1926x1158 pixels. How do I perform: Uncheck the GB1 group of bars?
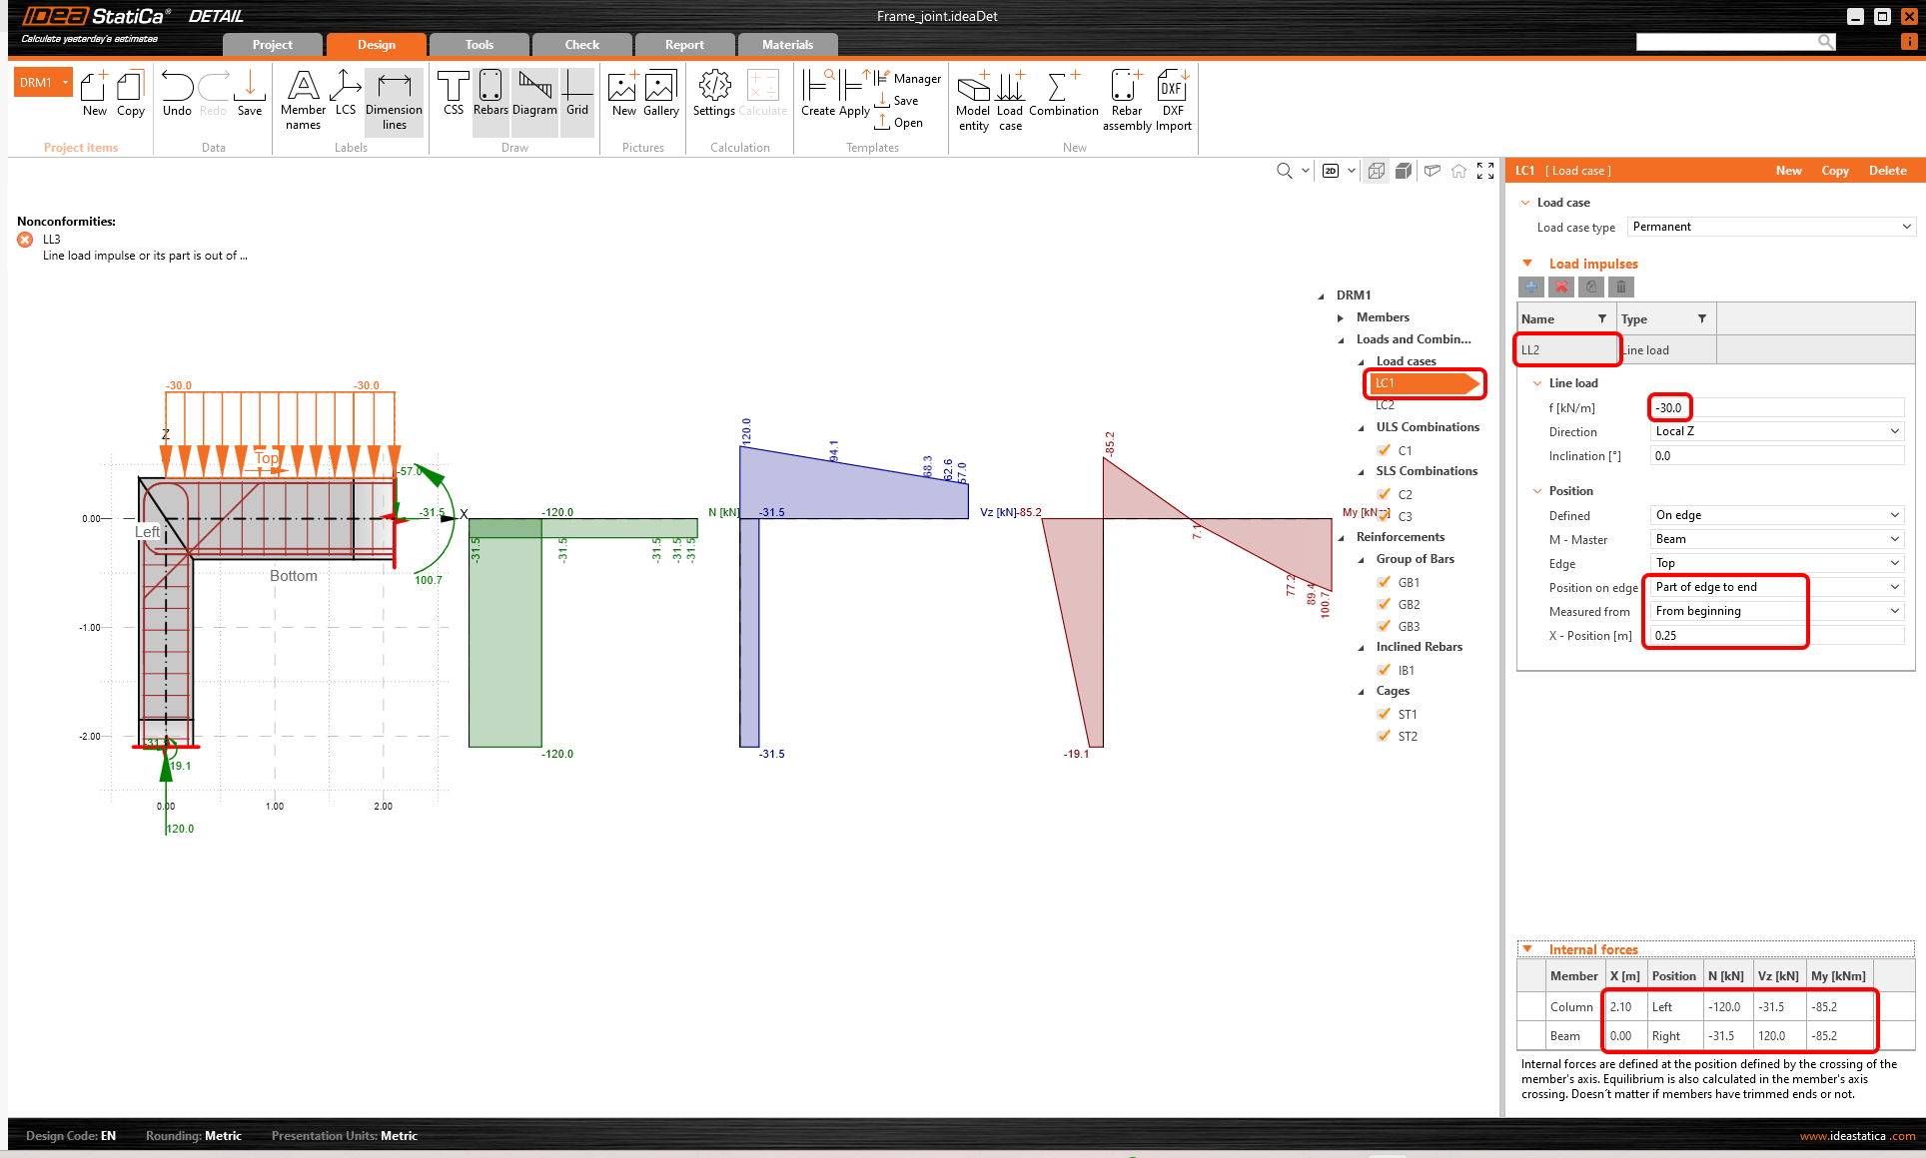[x=1384, y=582]
